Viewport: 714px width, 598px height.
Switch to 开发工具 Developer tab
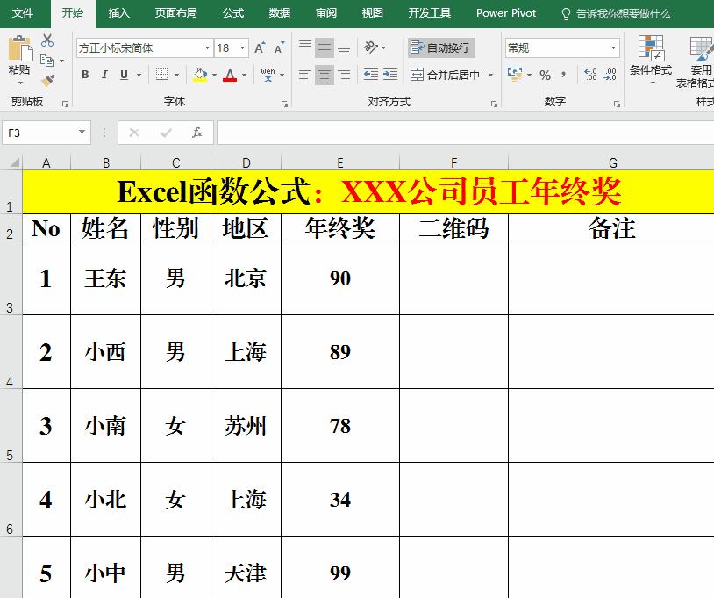[430, 13]
